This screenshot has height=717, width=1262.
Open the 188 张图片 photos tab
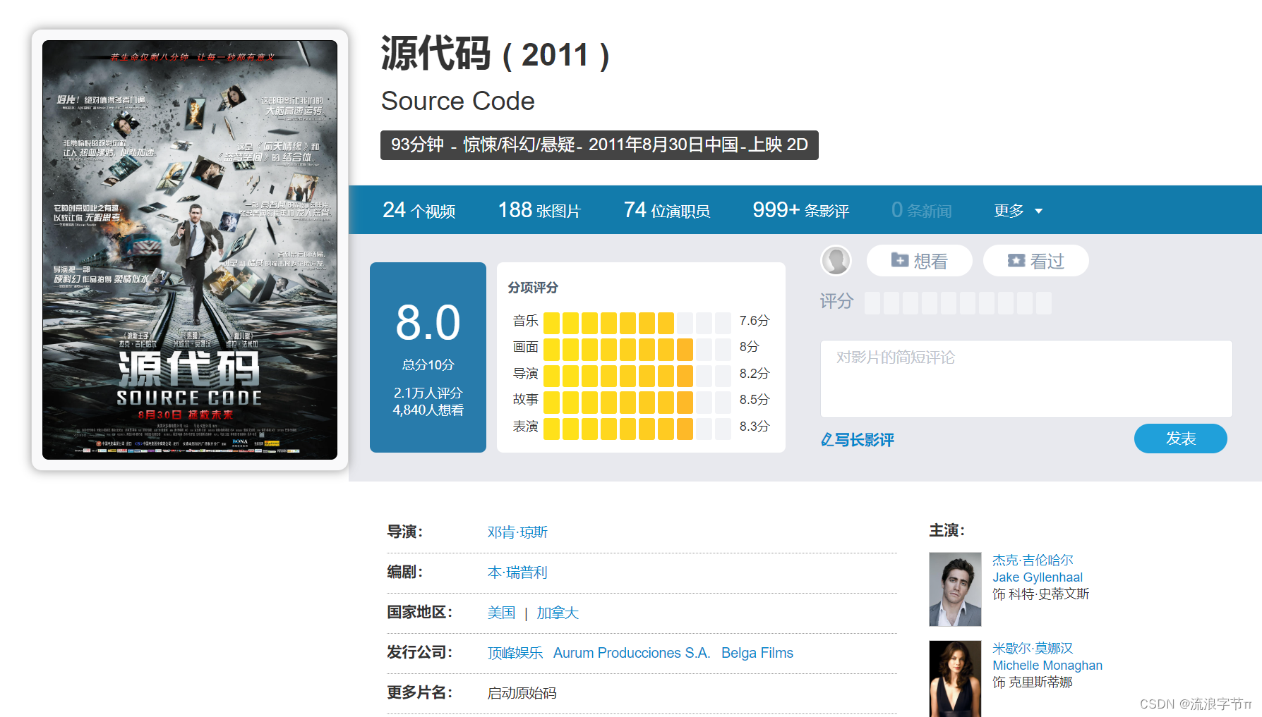coord(539,210)
